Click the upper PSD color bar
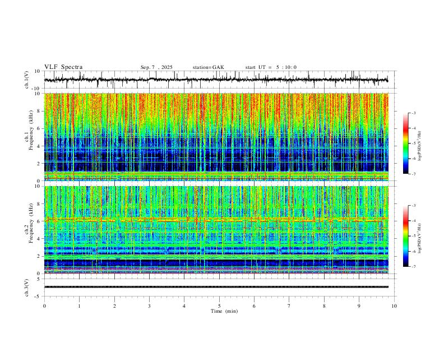Viewport: 444px width, 343px height. [405, 143]
